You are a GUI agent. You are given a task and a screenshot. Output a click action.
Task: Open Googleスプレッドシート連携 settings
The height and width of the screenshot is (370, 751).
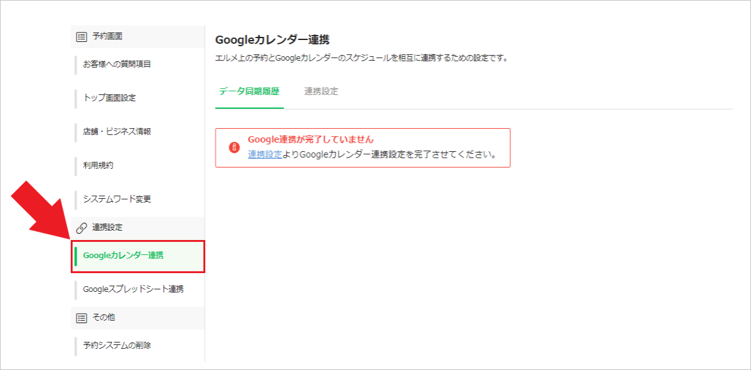pos(133,289)
